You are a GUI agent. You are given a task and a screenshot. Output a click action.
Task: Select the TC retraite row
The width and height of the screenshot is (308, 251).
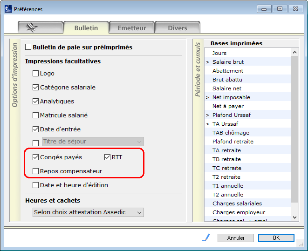click(248, 168)
